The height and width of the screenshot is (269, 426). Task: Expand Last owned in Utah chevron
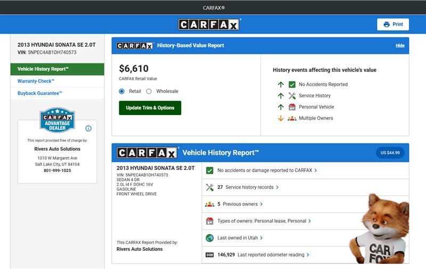click(x=261, y=238)
